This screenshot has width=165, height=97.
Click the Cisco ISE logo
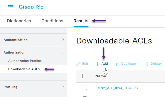(31, 7)
